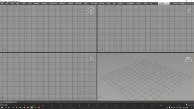Open the Content menu

[x=102, y=3]
